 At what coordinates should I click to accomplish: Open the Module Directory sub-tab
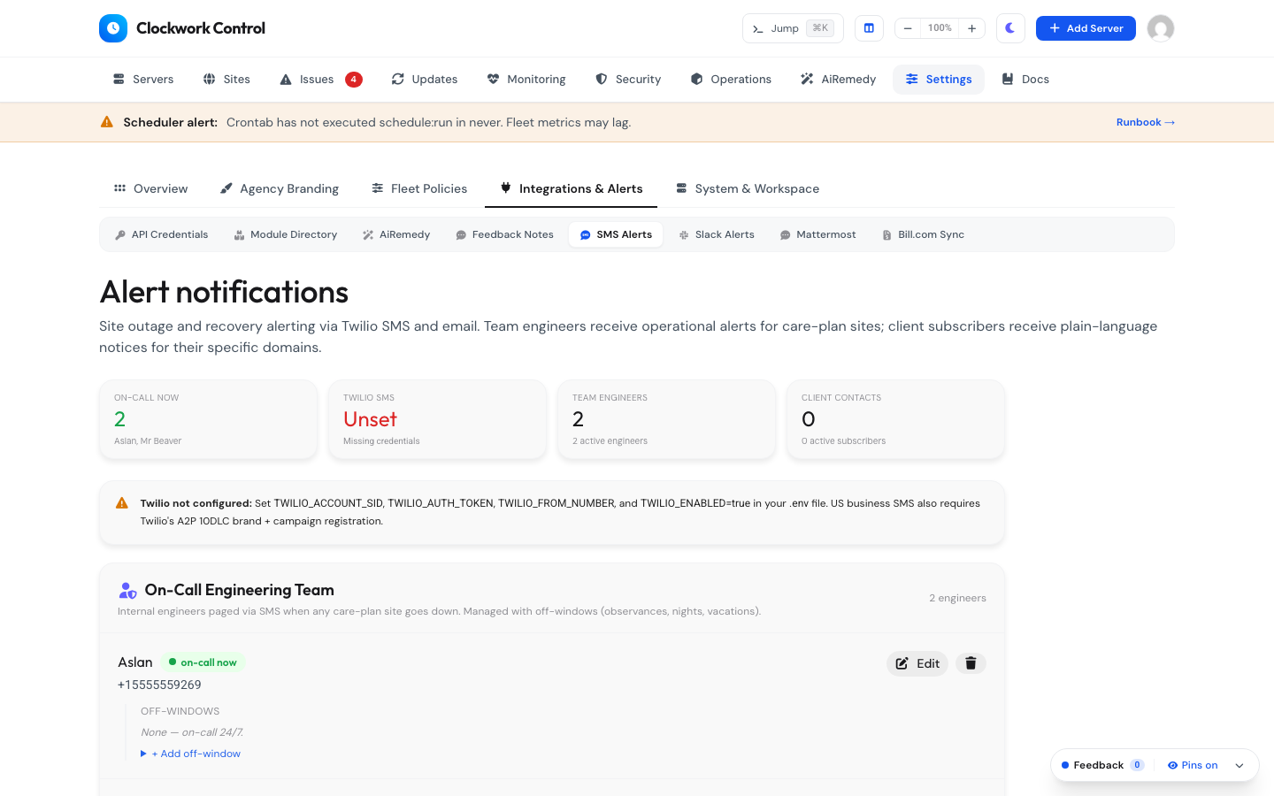coord(286,234)
